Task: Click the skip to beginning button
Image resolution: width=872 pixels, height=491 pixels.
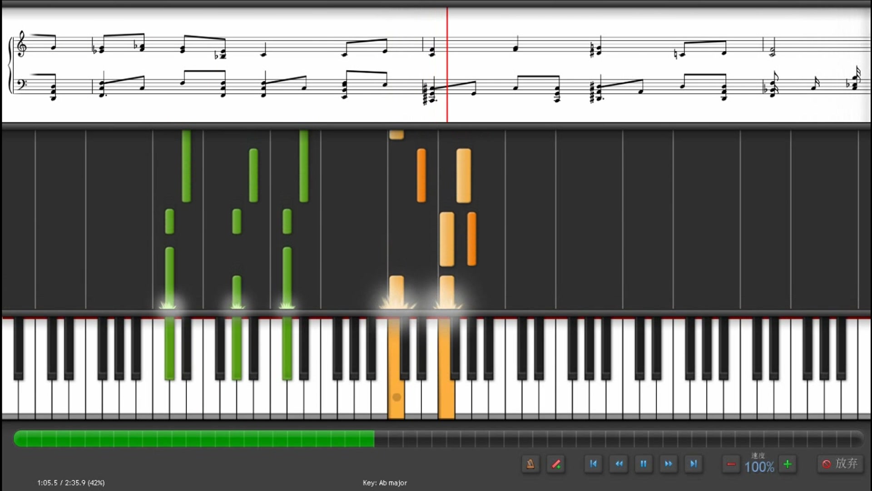Action: click(x=593, y=463)
